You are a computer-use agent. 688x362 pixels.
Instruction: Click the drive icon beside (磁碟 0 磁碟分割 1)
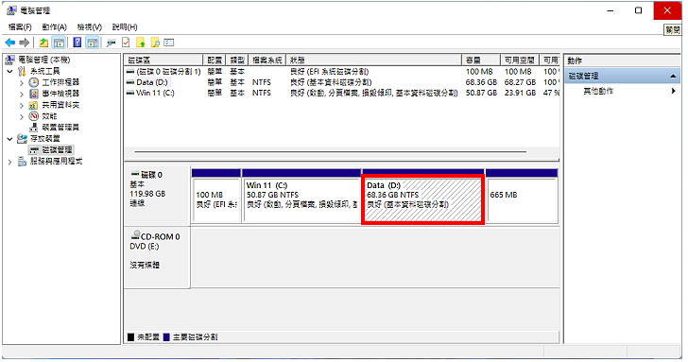pos(129,71)
